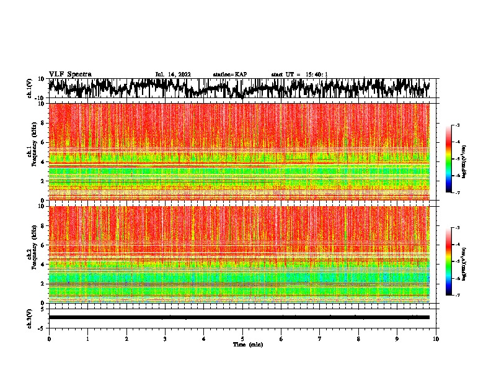
Task: Click time axis tick label "6"
Action: point(281,339)
